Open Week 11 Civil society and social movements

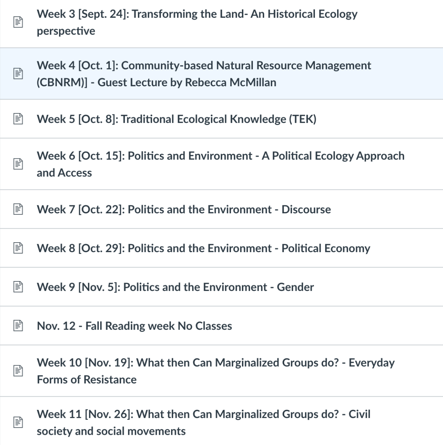pos(203,414)
